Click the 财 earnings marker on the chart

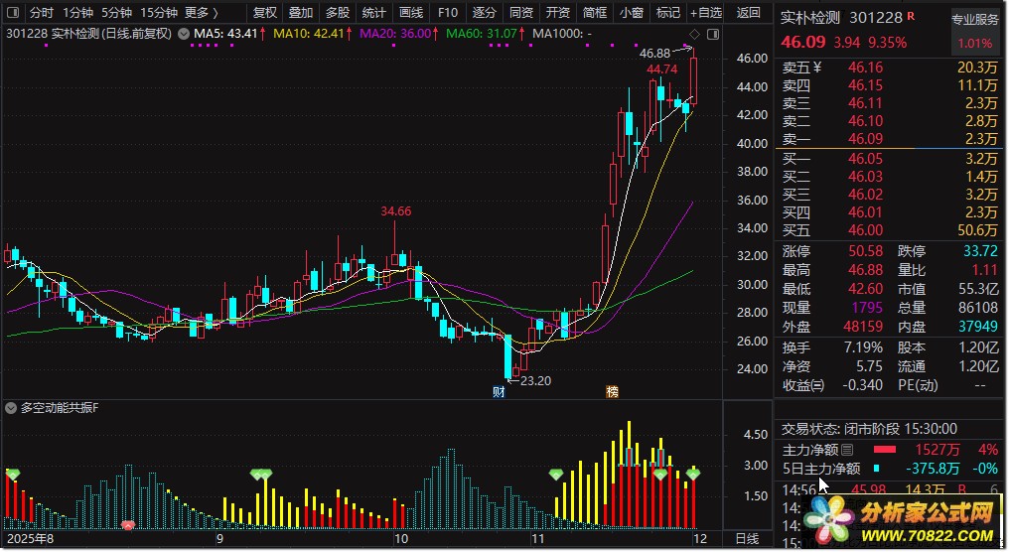[498, 391]
